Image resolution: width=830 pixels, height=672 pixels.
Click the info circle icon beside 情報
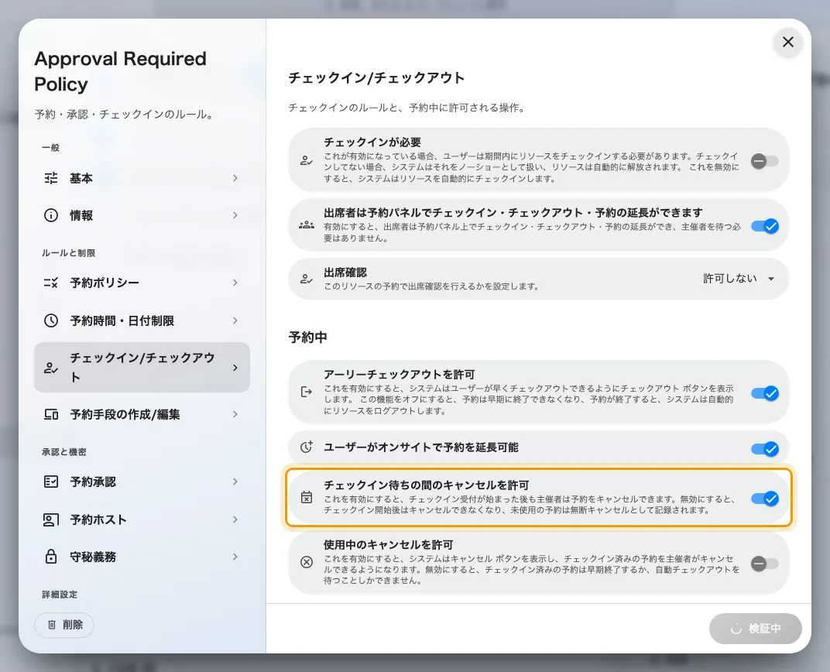(x=51, y=215)
